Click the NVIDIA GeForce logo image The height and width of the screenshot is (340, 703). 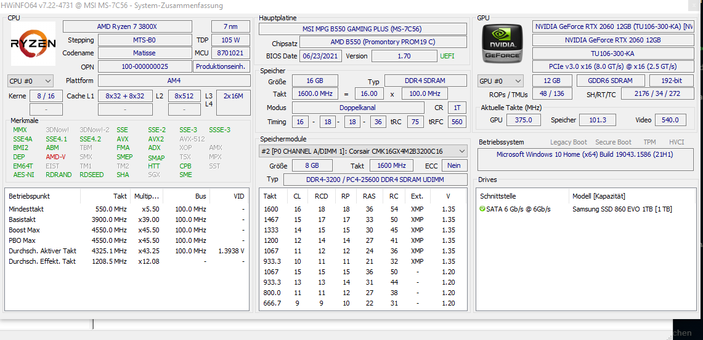pos(502,43)
